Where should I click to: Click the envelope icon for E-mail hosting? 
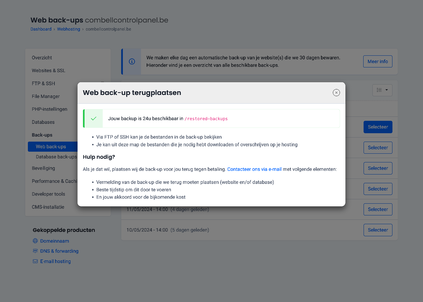click(35, 261)
